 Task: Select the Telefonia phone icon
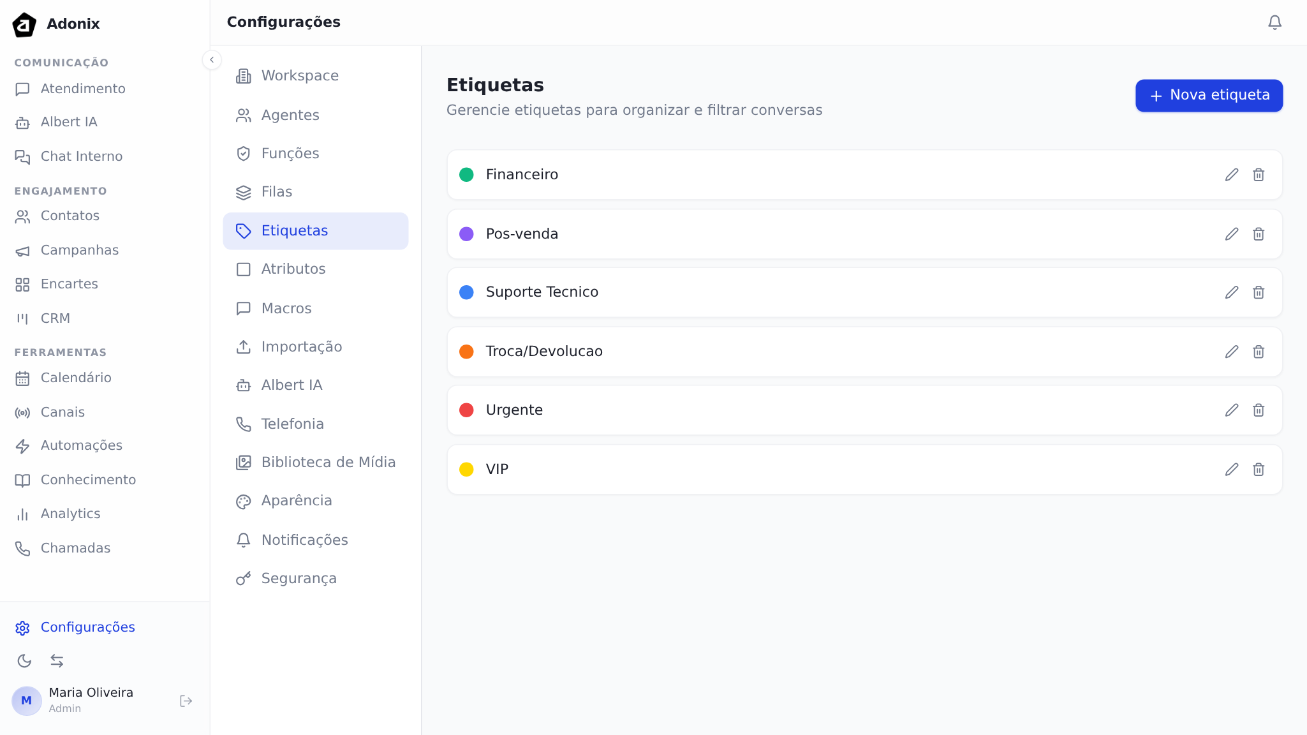243,424
